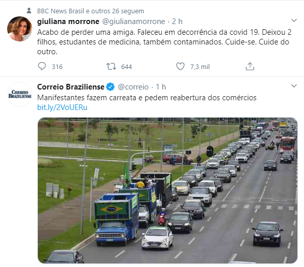Expand options chevron on giuliana morrone's tweet
This screenshot has width=304, height=267.
pyautogui.click(x=294, y=20)
